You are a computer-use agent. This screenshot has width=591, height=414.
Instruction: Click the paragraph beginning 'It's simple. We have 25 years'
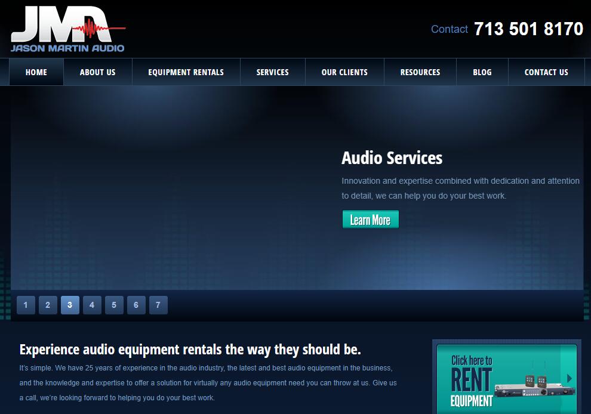tap(208, 383)
